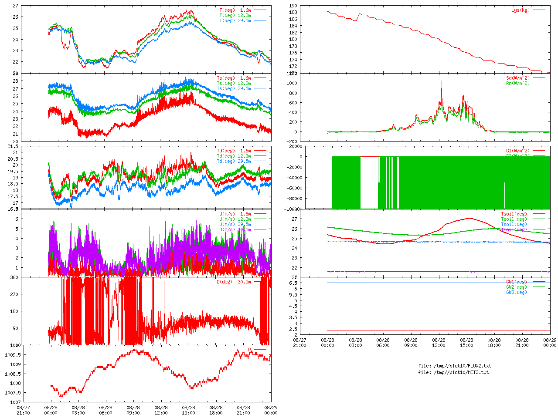Click the 'U(m/s) 1.6m' wind legend label
558x418 pixels.
click(x=235, y=214)
